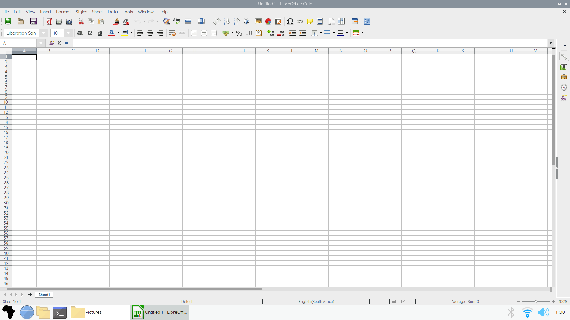Click the font color red swatch button
570x320 pixels.
(x=112, y=33)
